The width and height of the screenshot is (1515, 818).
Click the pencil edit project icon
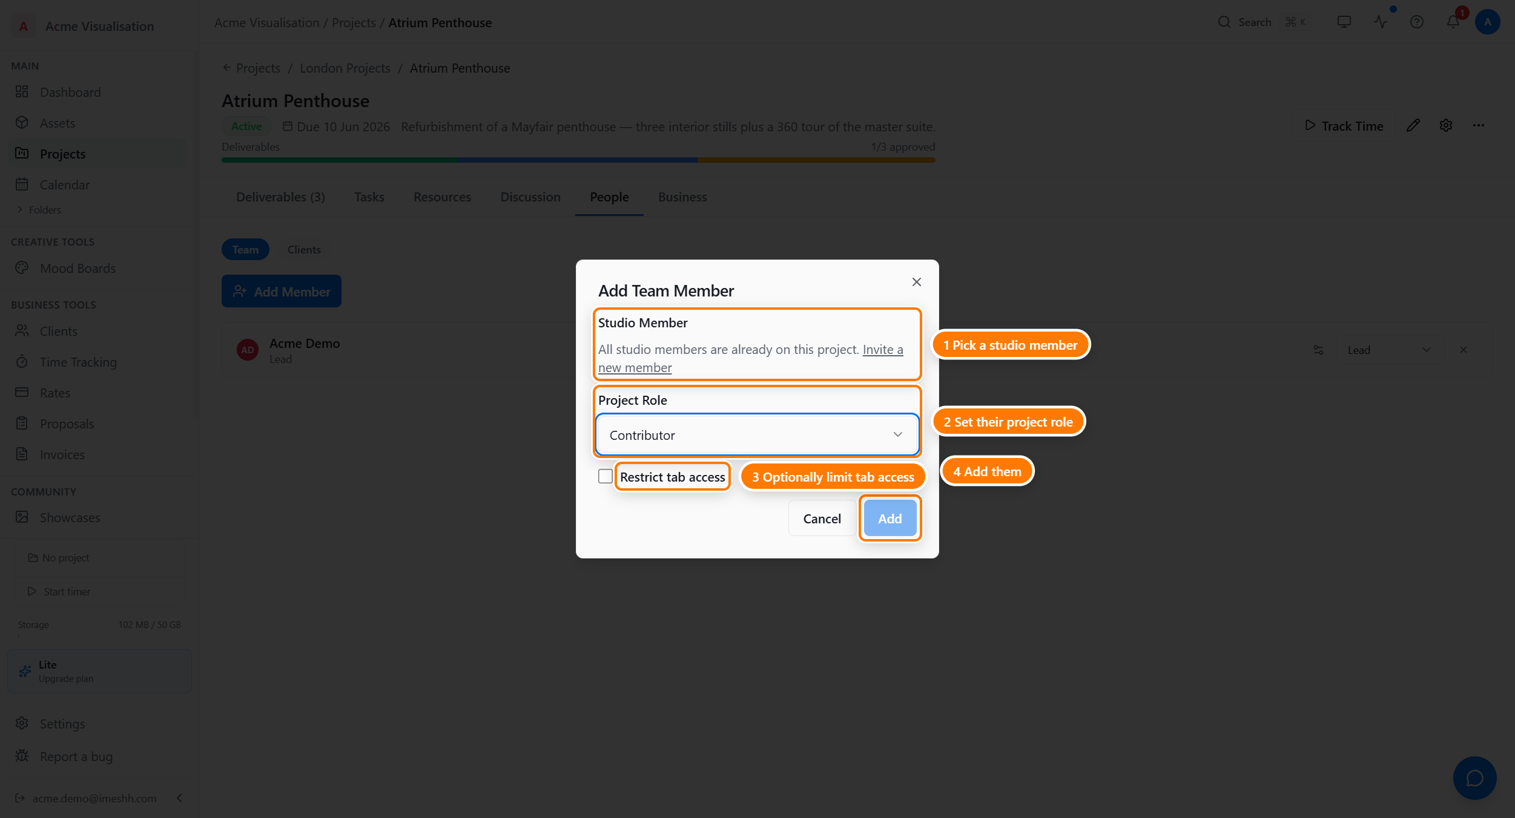pyautogui.click(x=1413, y=125)
